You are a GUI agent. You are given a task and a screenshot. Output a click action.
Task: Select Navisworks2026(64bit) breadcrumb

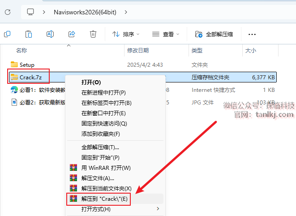(85, 12)
